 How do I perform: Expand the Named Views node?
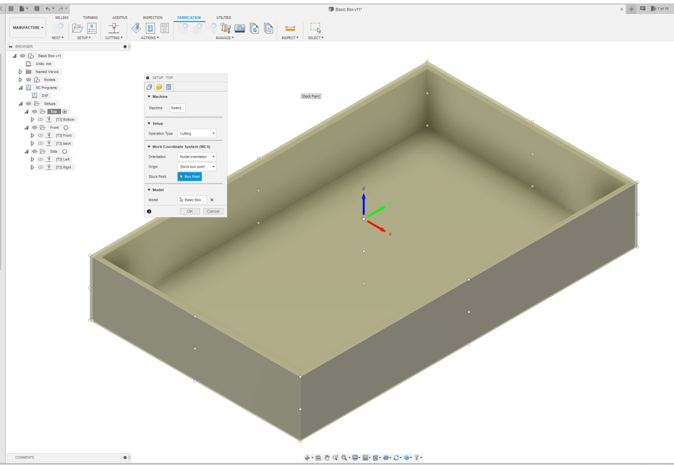(20, 72)
